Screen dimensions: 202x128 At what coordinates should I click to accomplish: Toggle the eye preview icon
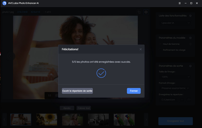(146, 12)
